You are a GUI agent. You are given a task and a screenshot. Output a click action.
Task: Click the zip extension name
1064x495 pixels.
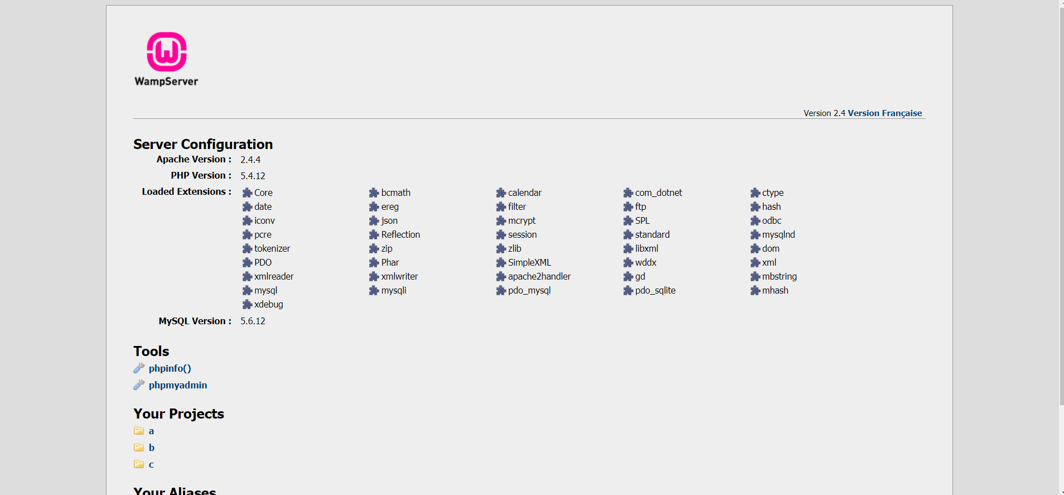click(386, 249)
